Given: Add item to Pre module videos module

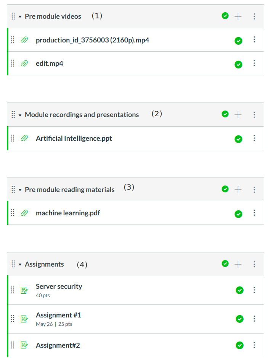Looking at the screenshot, I should (238, 16).
